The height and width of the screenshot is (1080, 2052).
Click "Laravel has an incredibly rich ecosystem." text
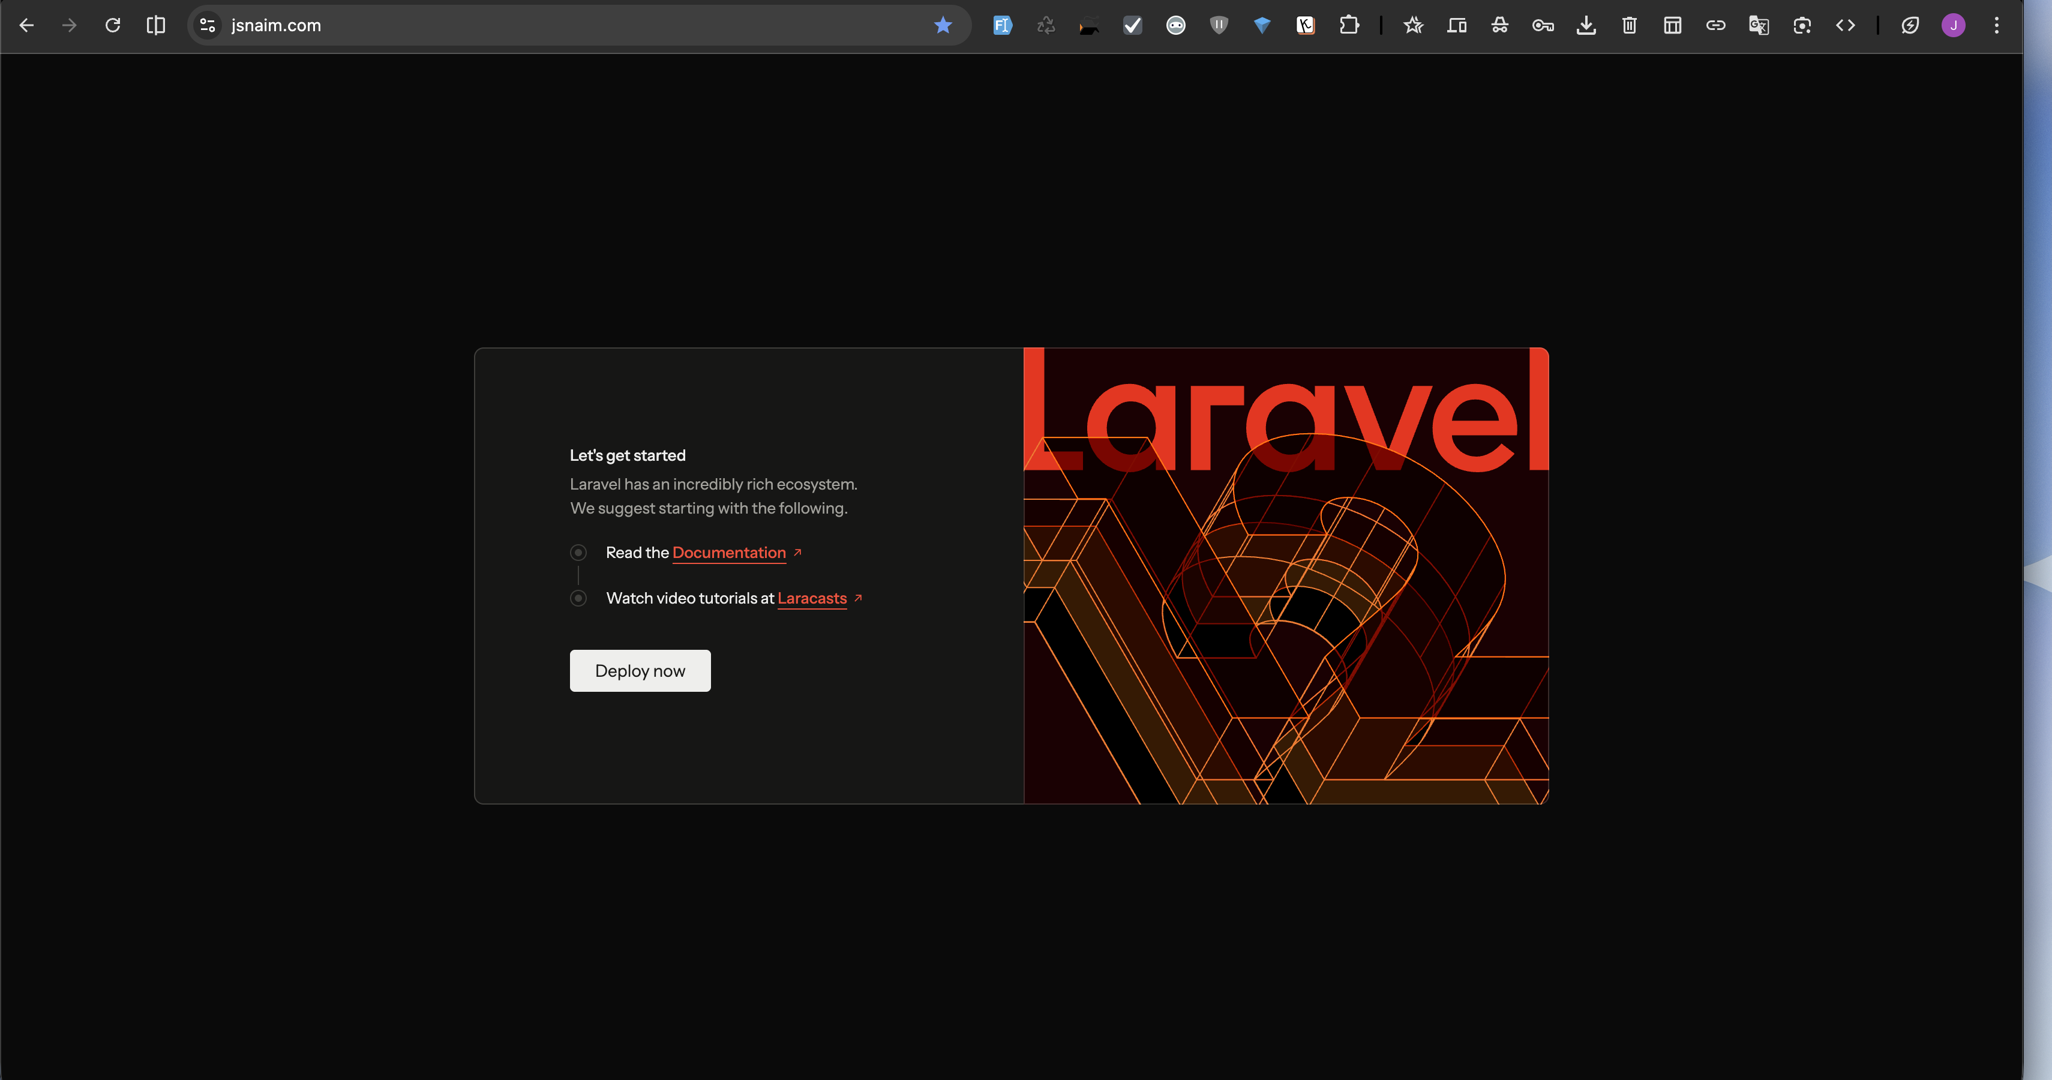click(714, 484)
